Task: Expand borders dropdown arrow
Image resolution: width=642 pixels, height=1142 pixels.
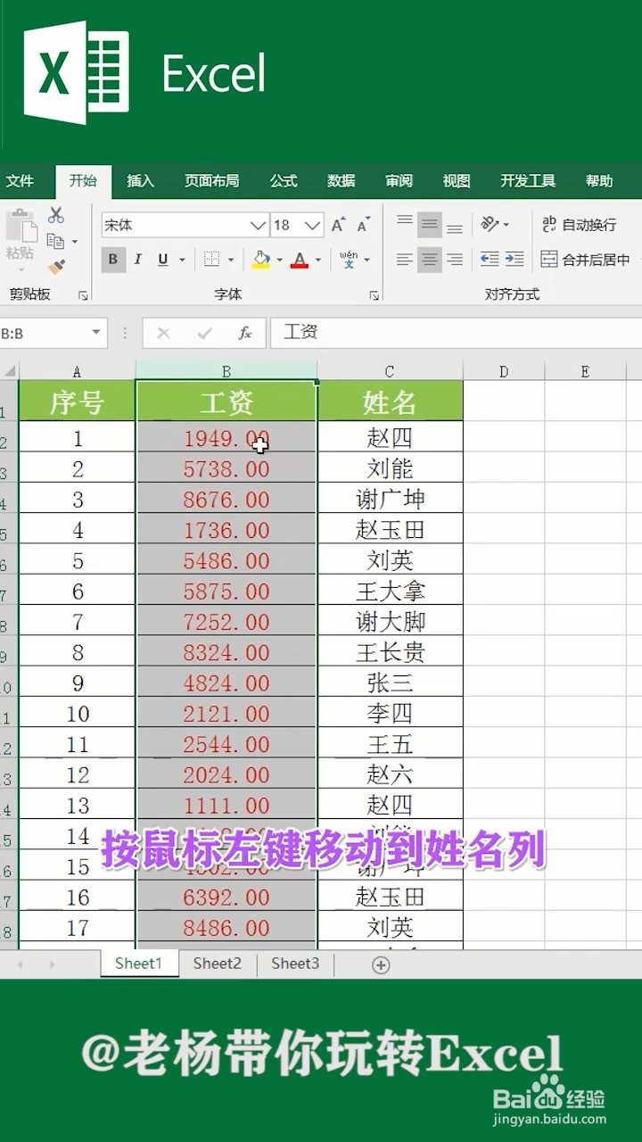Action: 231,261
